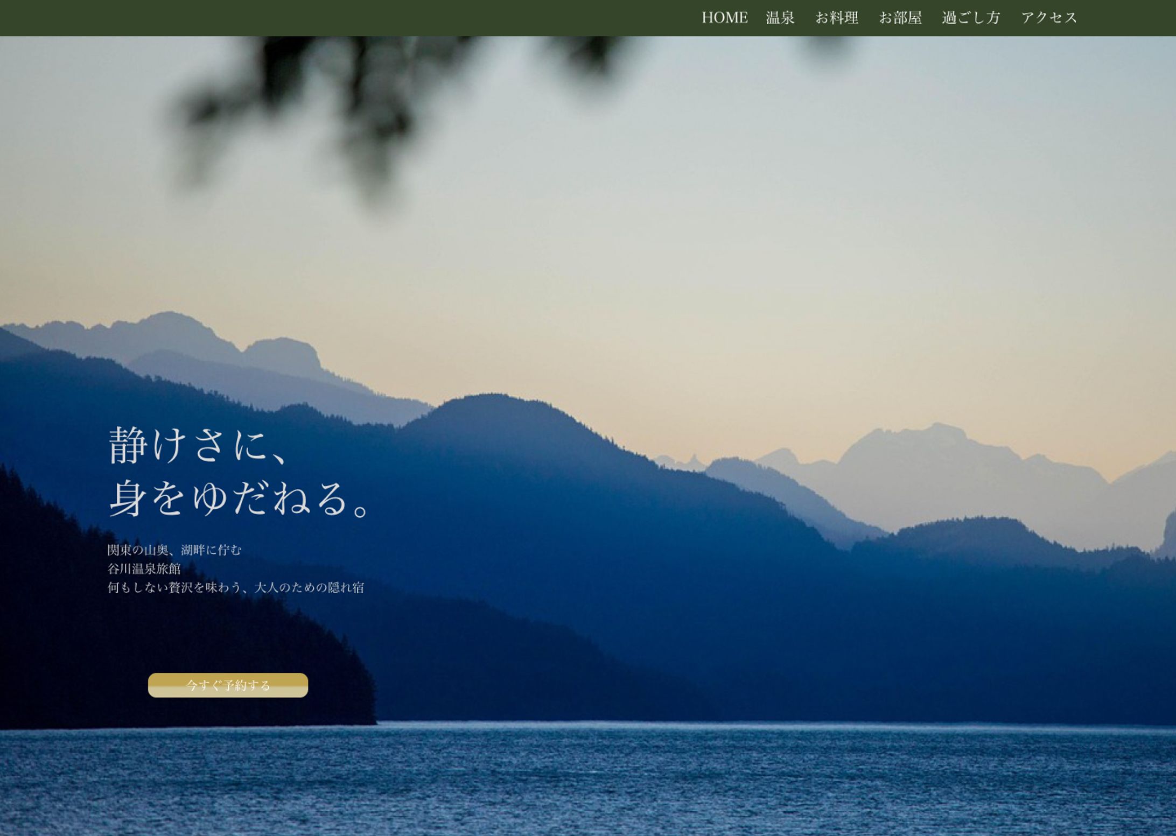Open the アクセス (access) page
The image size is (1176, 836).
[x=1049, y=18]
